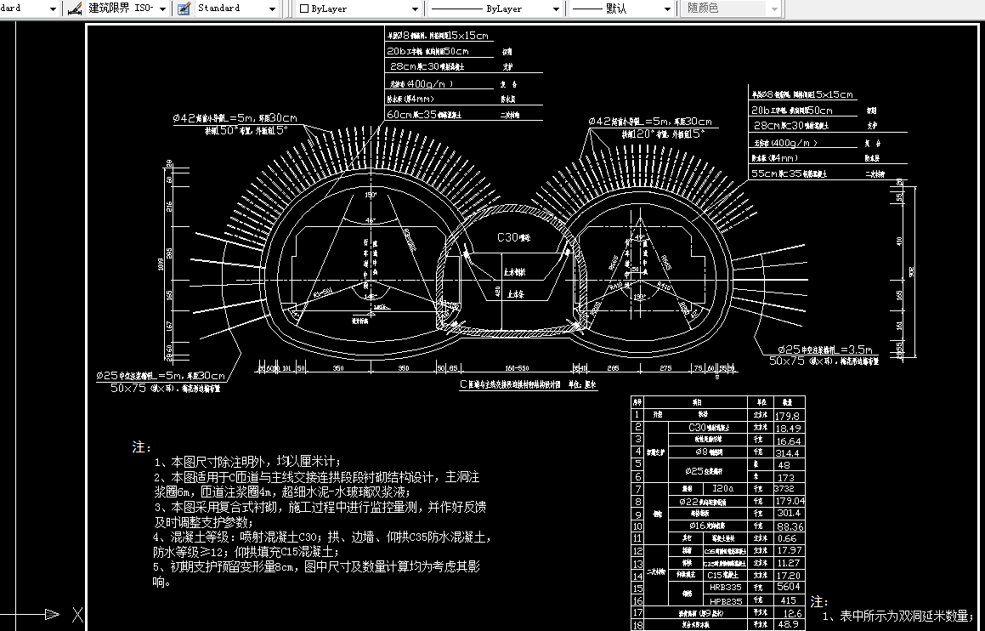The width and height of the screenshot is (985, 631).
Task: Click the HPB235 cell in the table
Action: pyautogui.click(x=725, y=600)
